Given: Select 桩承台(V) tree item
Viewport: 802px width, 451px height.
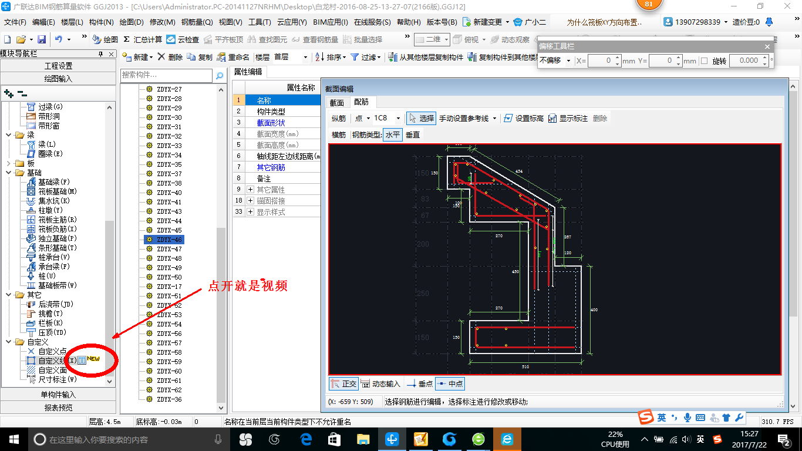Looking at the screenshot, I should tap(48, 257).
